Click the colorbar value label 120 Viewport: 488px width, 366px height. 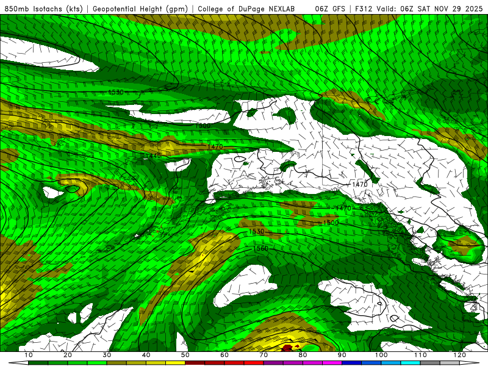pos(459,355)
